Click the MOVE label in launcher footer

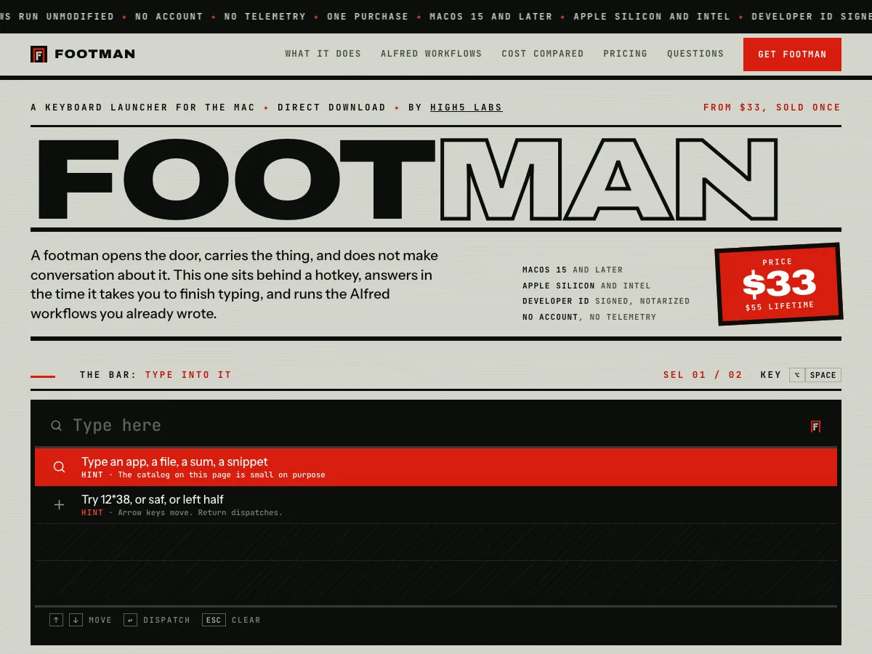[x=100, y=621]
